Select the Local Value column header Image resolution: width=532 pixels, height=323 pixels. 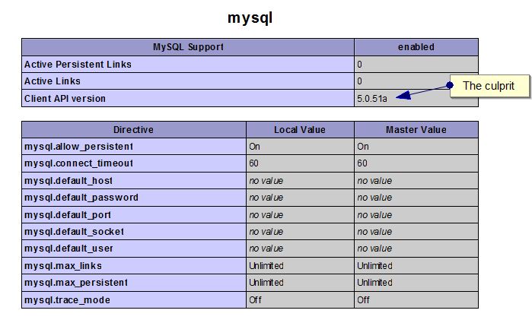[x=300, y=130]
